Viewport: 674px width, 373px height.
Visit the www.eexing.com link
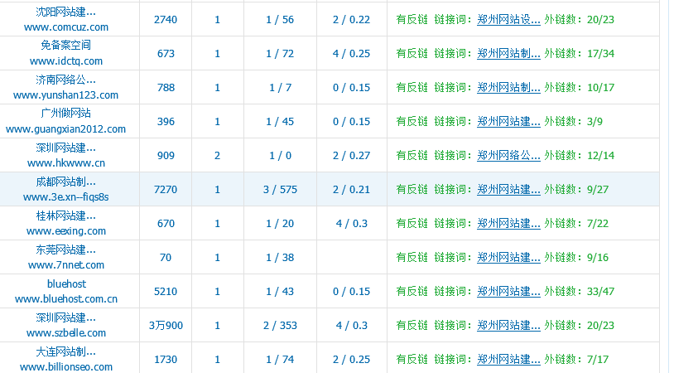66,230
